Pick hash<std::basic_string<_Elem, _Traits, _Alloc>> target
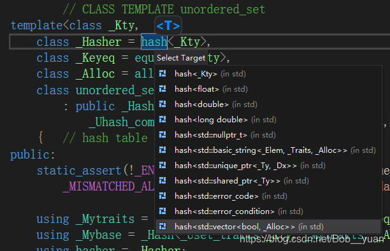Viewport: 390px width, 251px height. point(268,150)
